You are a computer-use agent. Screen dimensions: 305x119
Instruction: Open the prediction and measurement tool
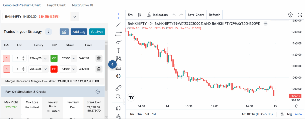[118, 67]
